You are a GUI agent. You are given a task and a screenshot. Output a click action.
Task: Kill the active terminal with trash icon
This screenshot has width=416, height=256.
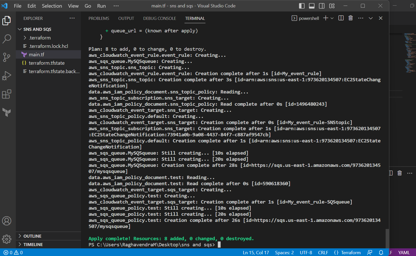pyautogui.click(x=350, y=18)
